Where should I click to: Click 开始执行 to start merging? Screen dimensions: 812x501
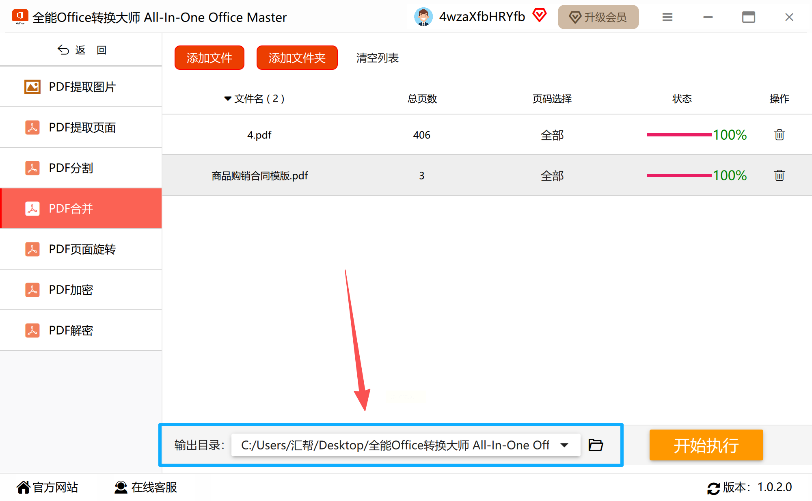pos(706,445)
